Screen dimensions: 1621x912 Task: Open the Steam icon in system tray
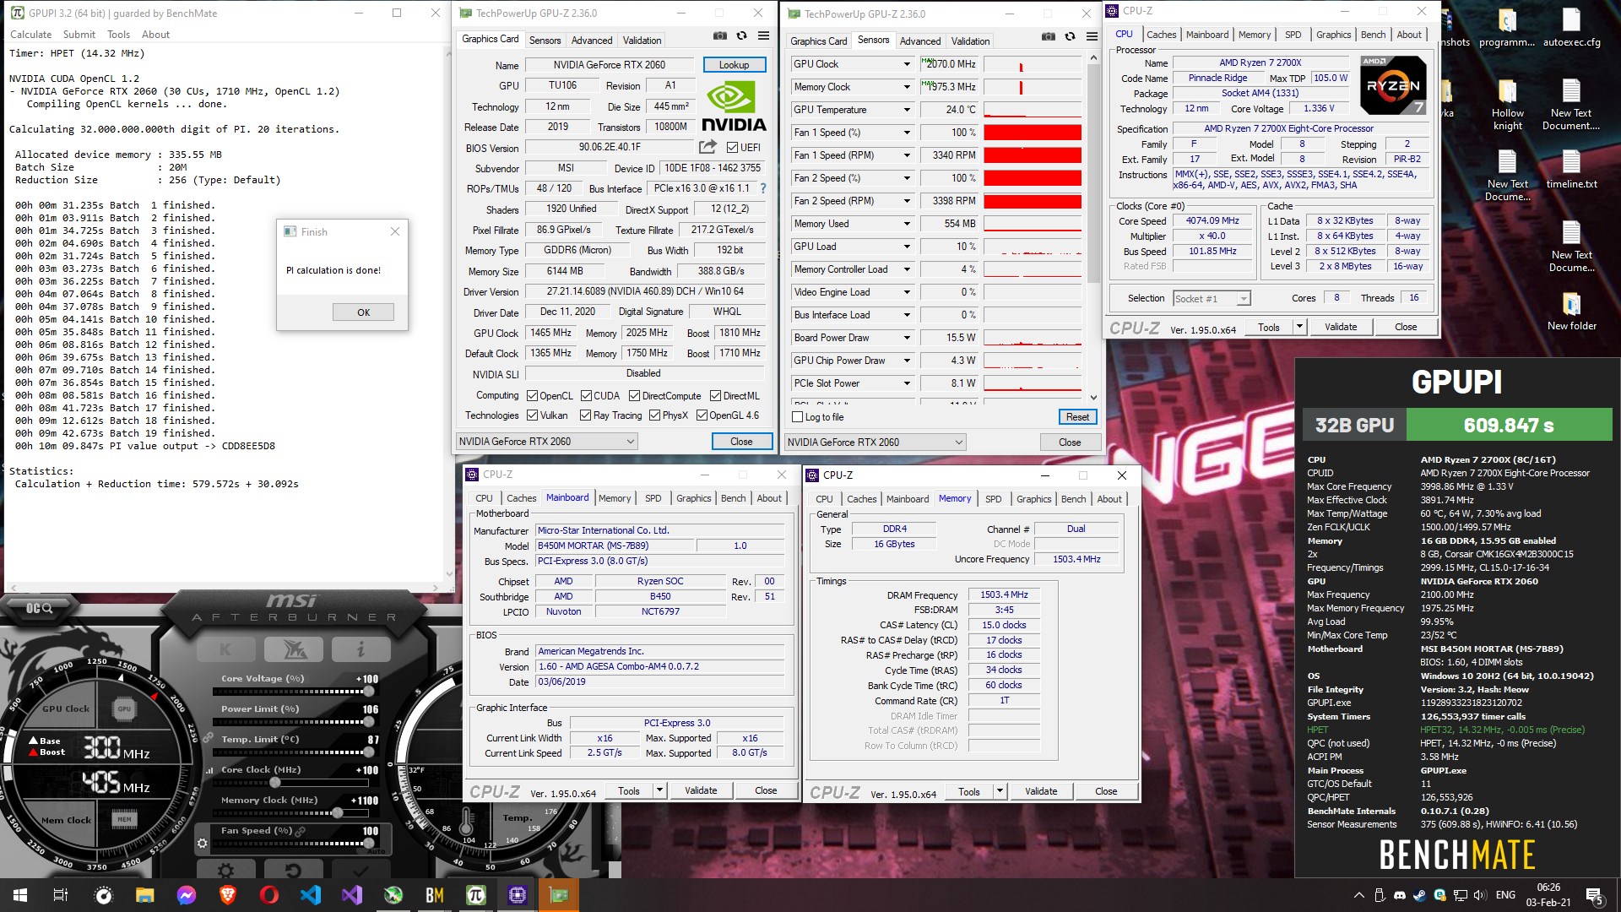coord(1419,895)
